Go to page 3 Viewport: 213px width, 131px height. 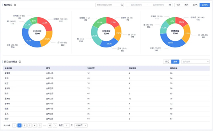click(29, 125)
